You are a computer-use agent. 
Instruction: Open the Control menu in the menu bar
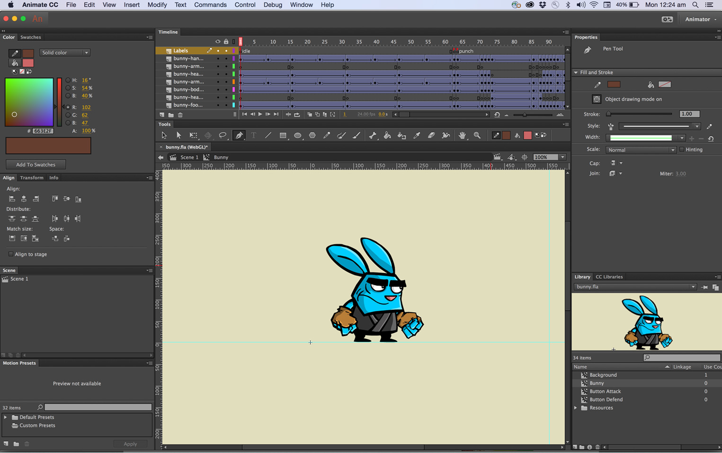pos(245,5)
